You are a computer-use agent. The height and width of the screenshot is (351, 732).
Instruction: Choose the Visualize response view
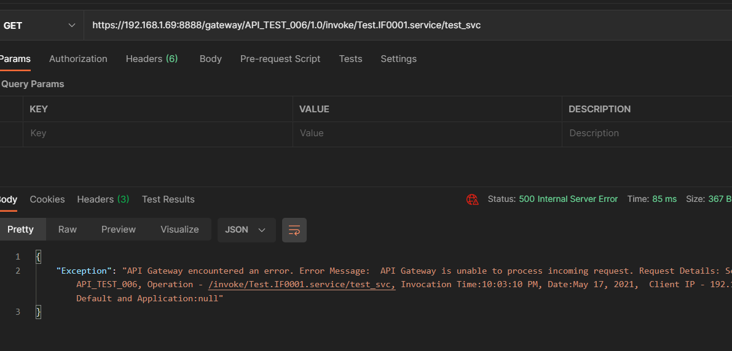(179, 229)
